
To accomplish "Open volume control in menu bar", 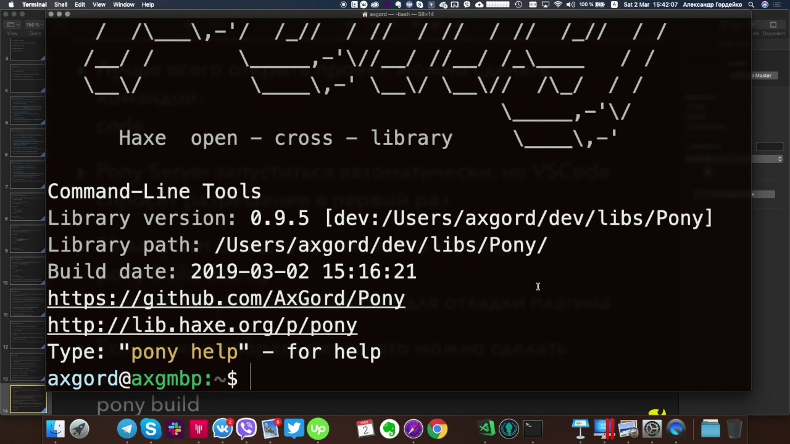I will 570,4.
